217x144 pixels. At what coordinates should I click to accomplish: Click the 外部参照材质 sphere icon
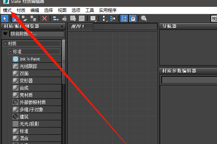(16, 102)
